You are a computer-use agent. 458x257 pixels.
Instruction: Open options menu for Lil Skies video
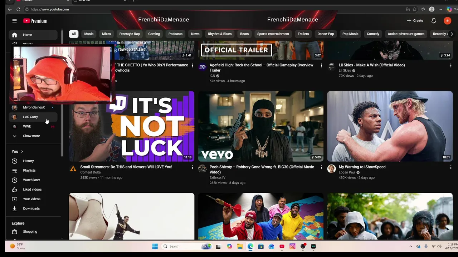(450, 66)
